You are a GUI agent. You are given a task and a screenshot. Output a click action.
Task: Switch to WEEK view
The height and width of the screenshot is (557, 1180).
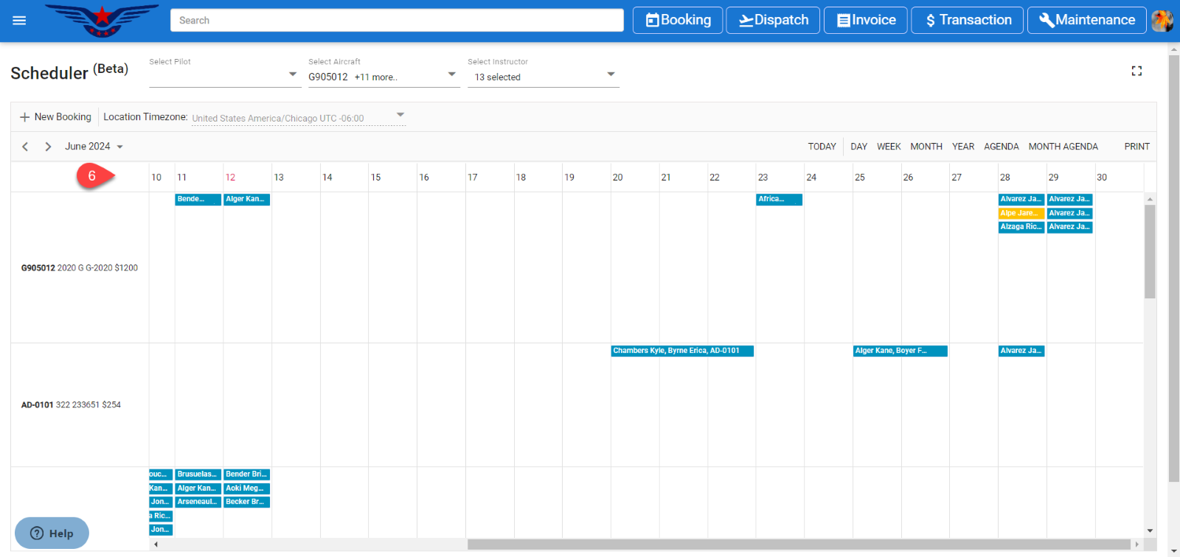point(888,147)
